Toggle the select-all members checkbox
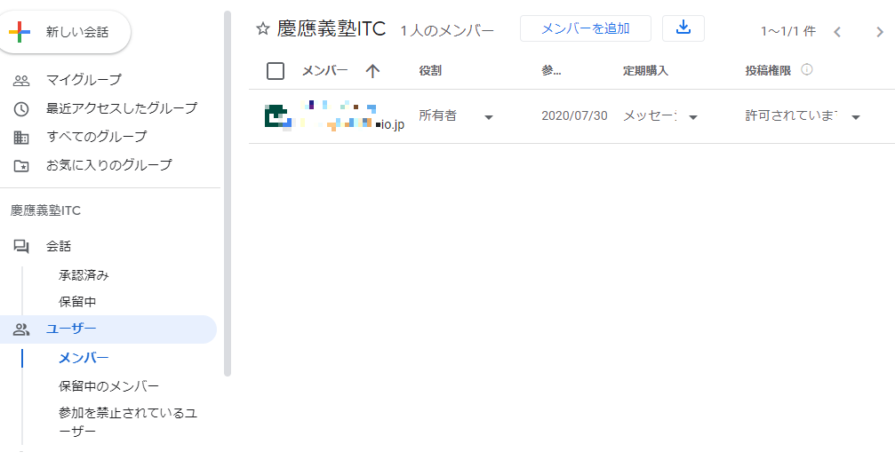This screenshot has height=460, width=895. click(x=276, y=71)
